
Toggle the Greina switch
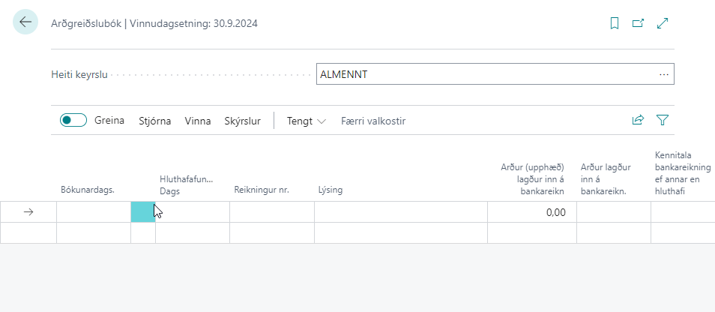coord(73,121)
